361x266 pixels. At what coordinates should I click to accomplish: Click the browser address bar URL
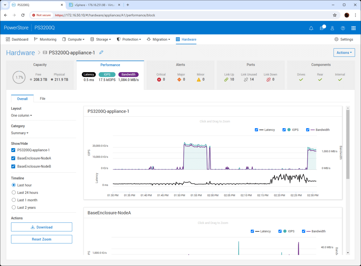tap(105, 15)
